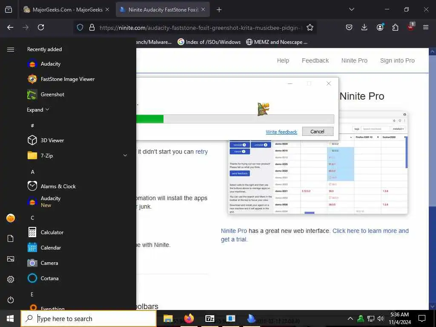
Task: Open Index of /ISOs/Windows bookmark
Action: point(209,42)
